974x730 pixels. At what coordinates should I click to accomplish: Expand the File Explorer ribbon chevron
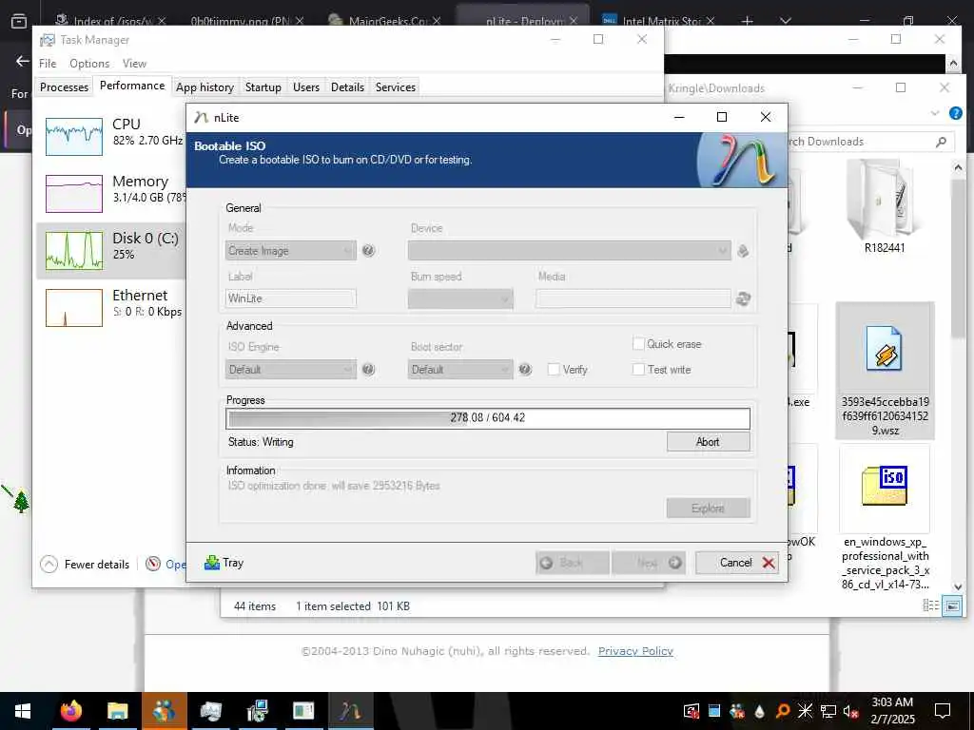coord(935,113)
